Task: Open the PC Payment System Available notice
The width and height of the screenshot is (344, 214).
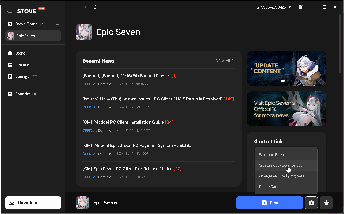Action: click(140, 146)
